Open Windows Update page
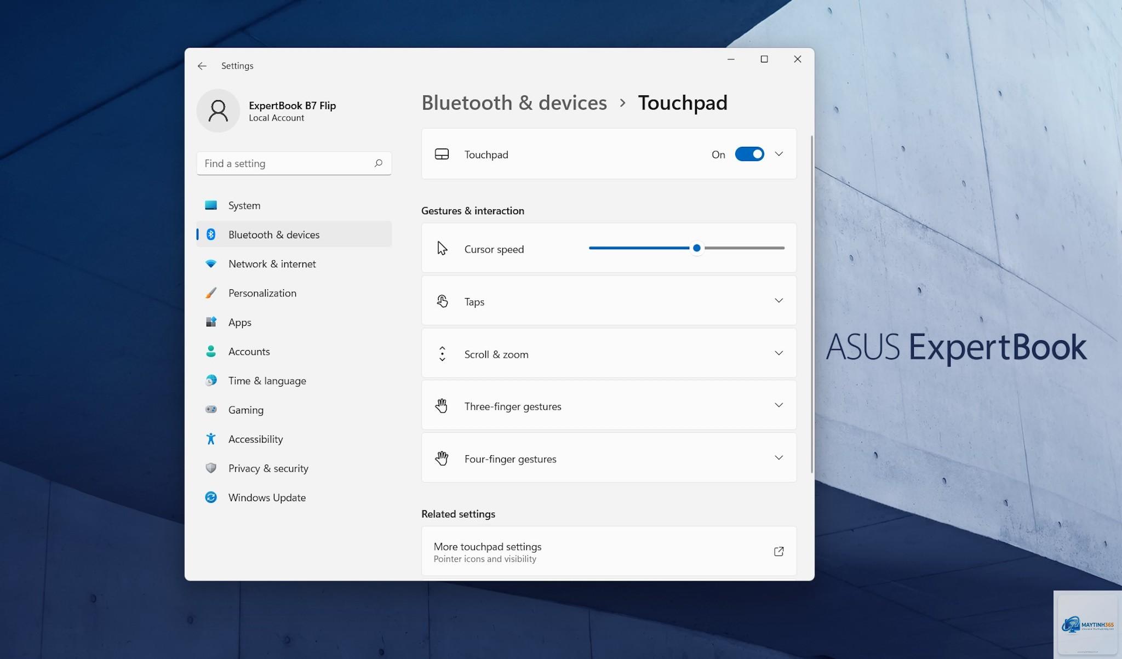Viewport: 1122px width, 659px height. [x=294, y=497]
